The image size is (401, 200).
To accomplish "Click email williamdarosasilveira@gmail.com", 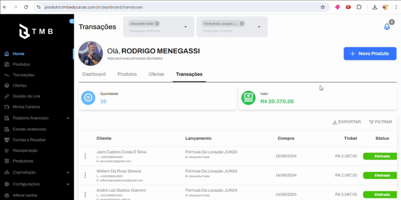I will [121, 181].
